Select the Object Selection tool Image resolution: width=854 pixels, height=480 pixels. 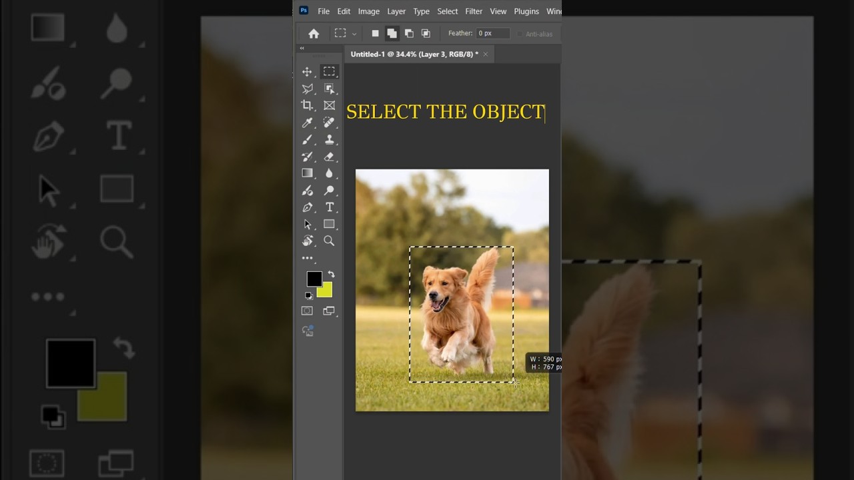[329, 89]
